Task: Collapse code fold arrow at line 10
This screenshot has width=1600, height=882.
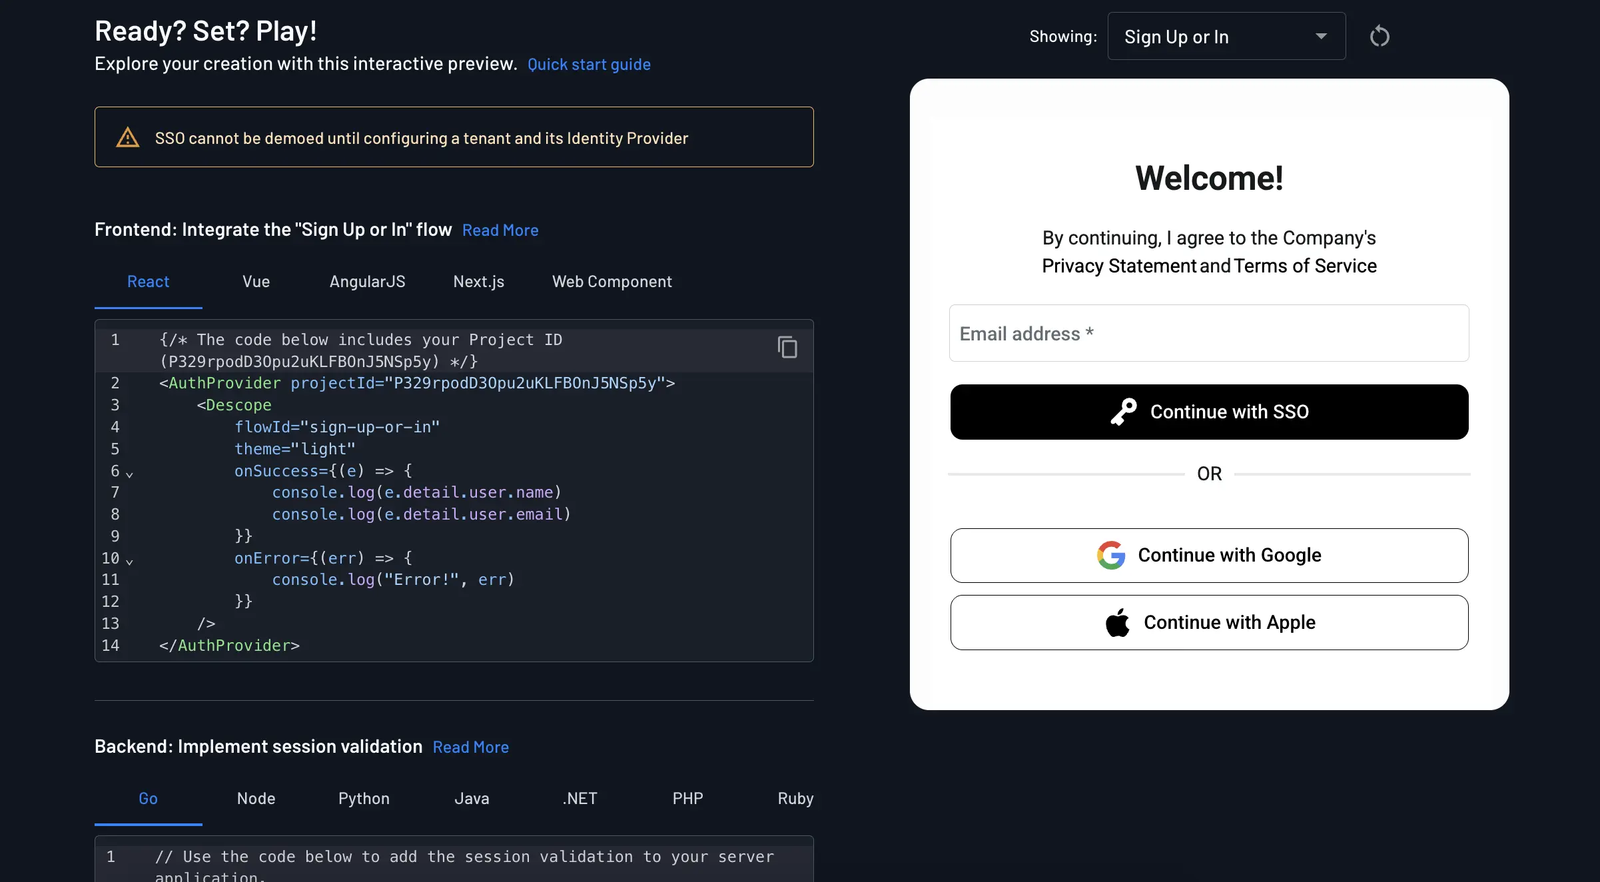Action: [129, 562]
